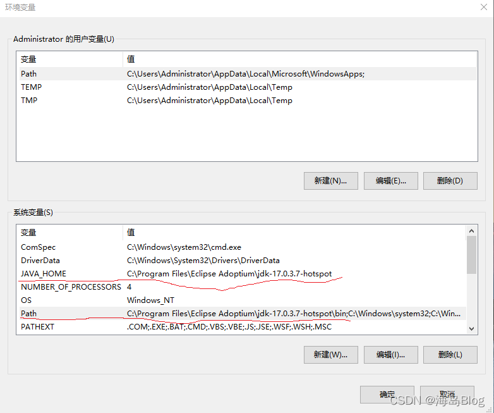Click the cmd.exe value cell

pyautogui.click(x=184, y=247)
